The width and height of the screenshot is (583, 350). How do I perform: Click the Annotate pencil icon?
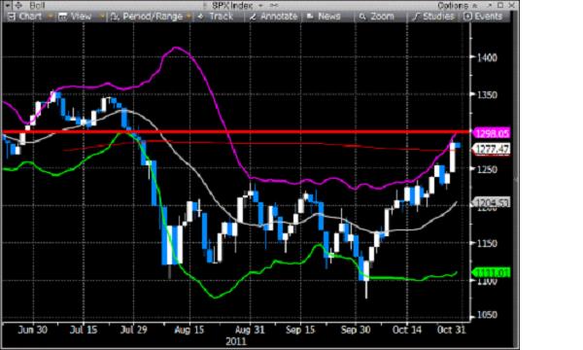tap(253, 17)
